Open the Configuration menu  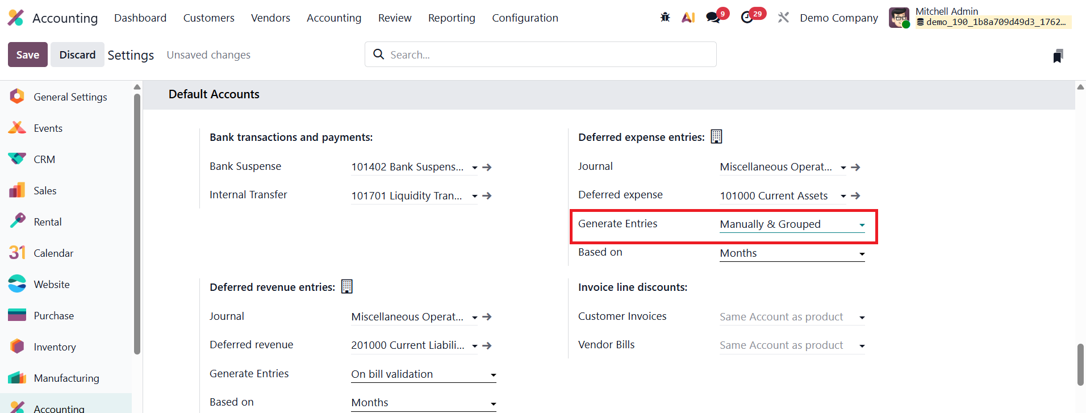click(525, 18)
